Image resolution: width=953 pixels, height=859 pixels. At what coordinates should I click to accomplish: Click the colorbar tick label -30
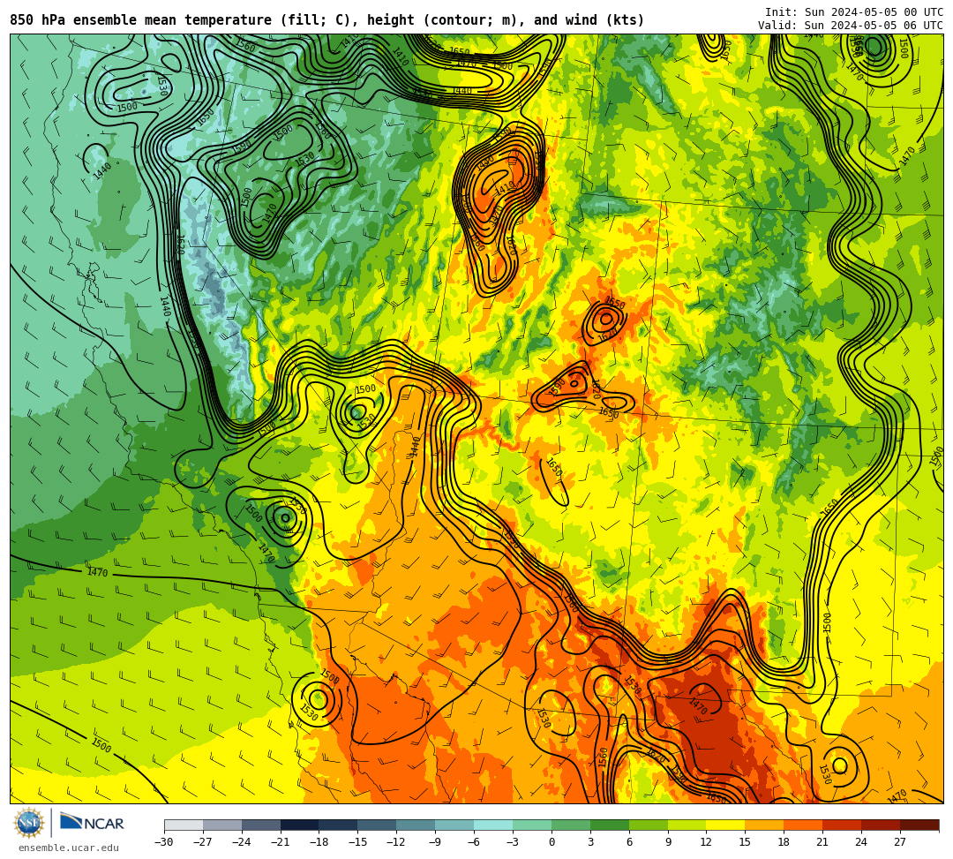(164, 842)
